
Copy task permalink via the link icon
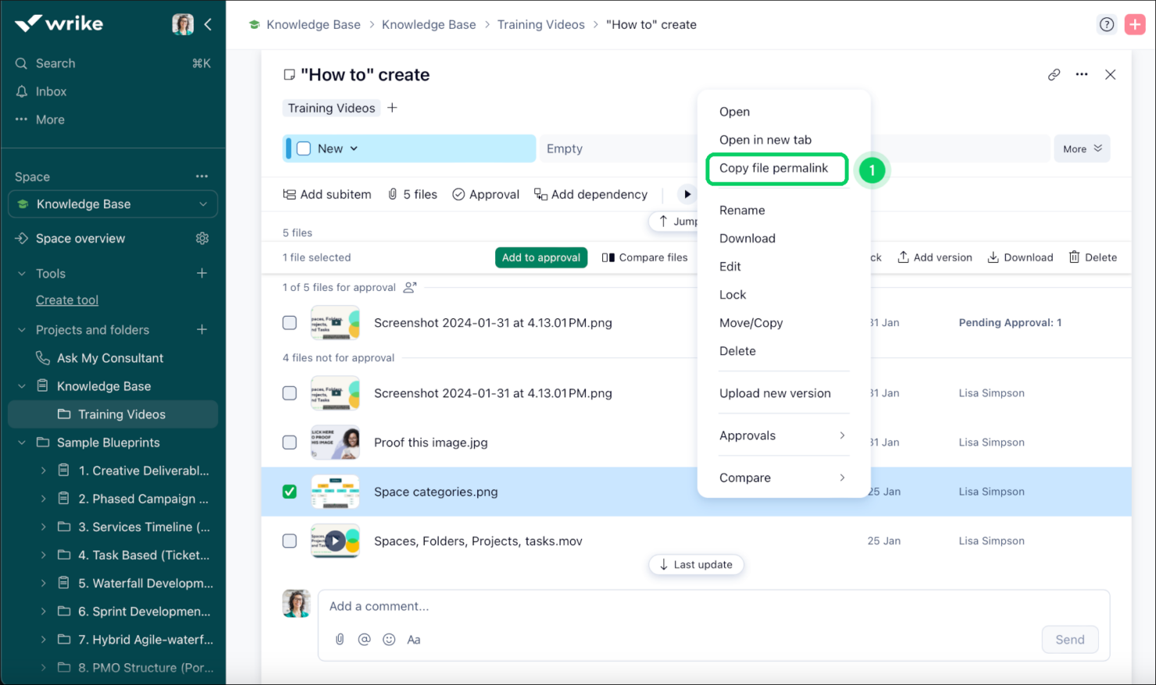(1054, 74)
